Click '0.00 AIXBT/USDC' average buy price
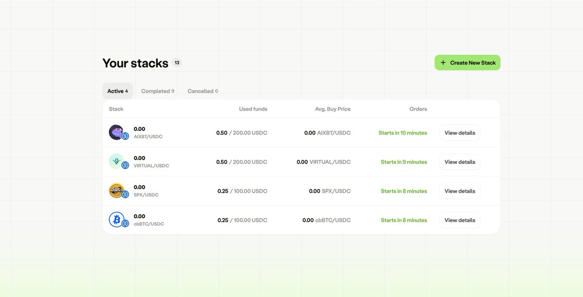The height and width of the screenshot is (297, 583). (327, 132)
